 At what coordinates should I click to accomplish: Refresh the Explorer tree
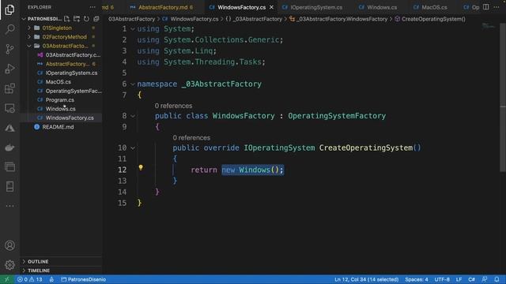point(86,19)
